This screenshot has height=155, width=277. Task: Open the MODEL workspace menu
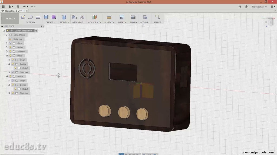pos(10,19)
